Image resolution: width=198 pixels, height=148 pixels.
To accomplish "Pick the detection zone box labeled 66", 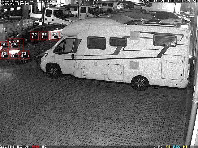I will click(14, 46).
